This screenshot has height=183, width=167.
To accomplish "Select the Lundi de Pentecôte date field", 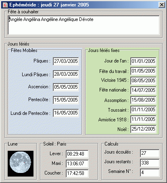I will tap(66, 113).
